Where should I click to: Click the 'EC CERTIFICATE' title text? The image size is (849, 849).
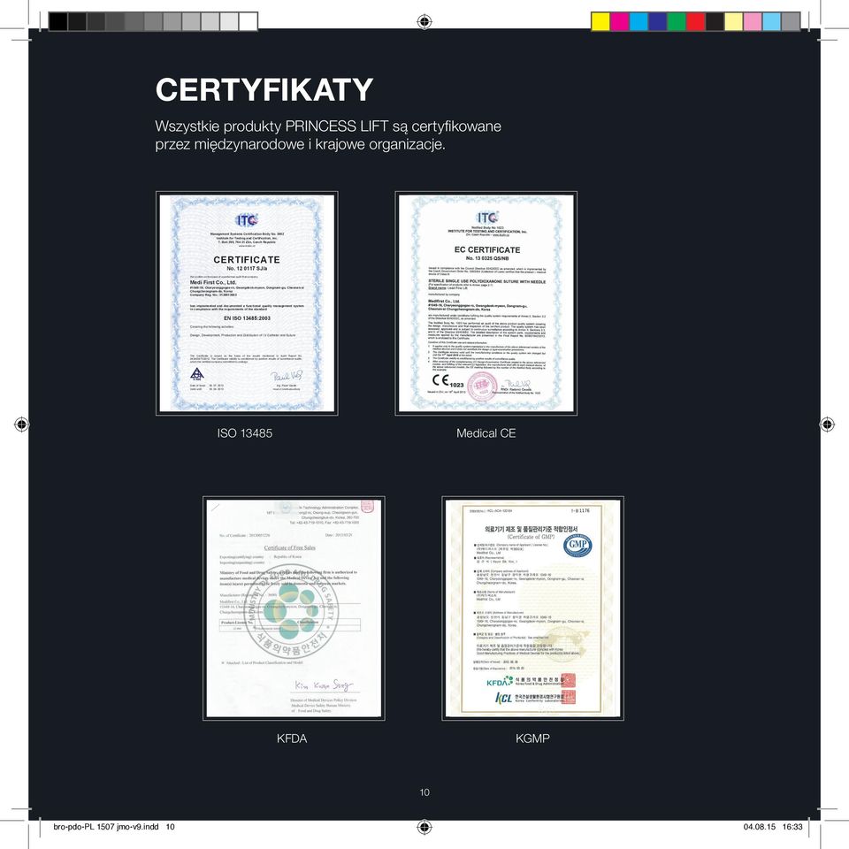pos(487,249)
